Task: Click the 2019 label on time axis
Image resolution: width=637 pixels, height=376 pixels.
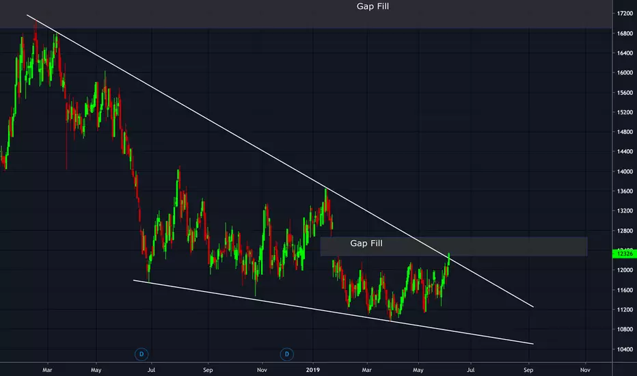Action: pos(313,370)
